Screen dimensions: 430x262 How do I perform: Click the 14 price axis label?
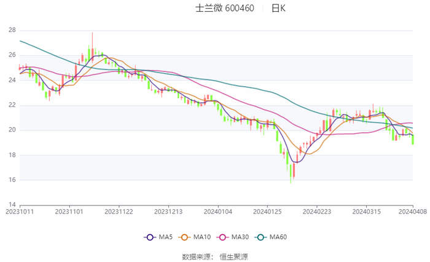coord(12,205)
